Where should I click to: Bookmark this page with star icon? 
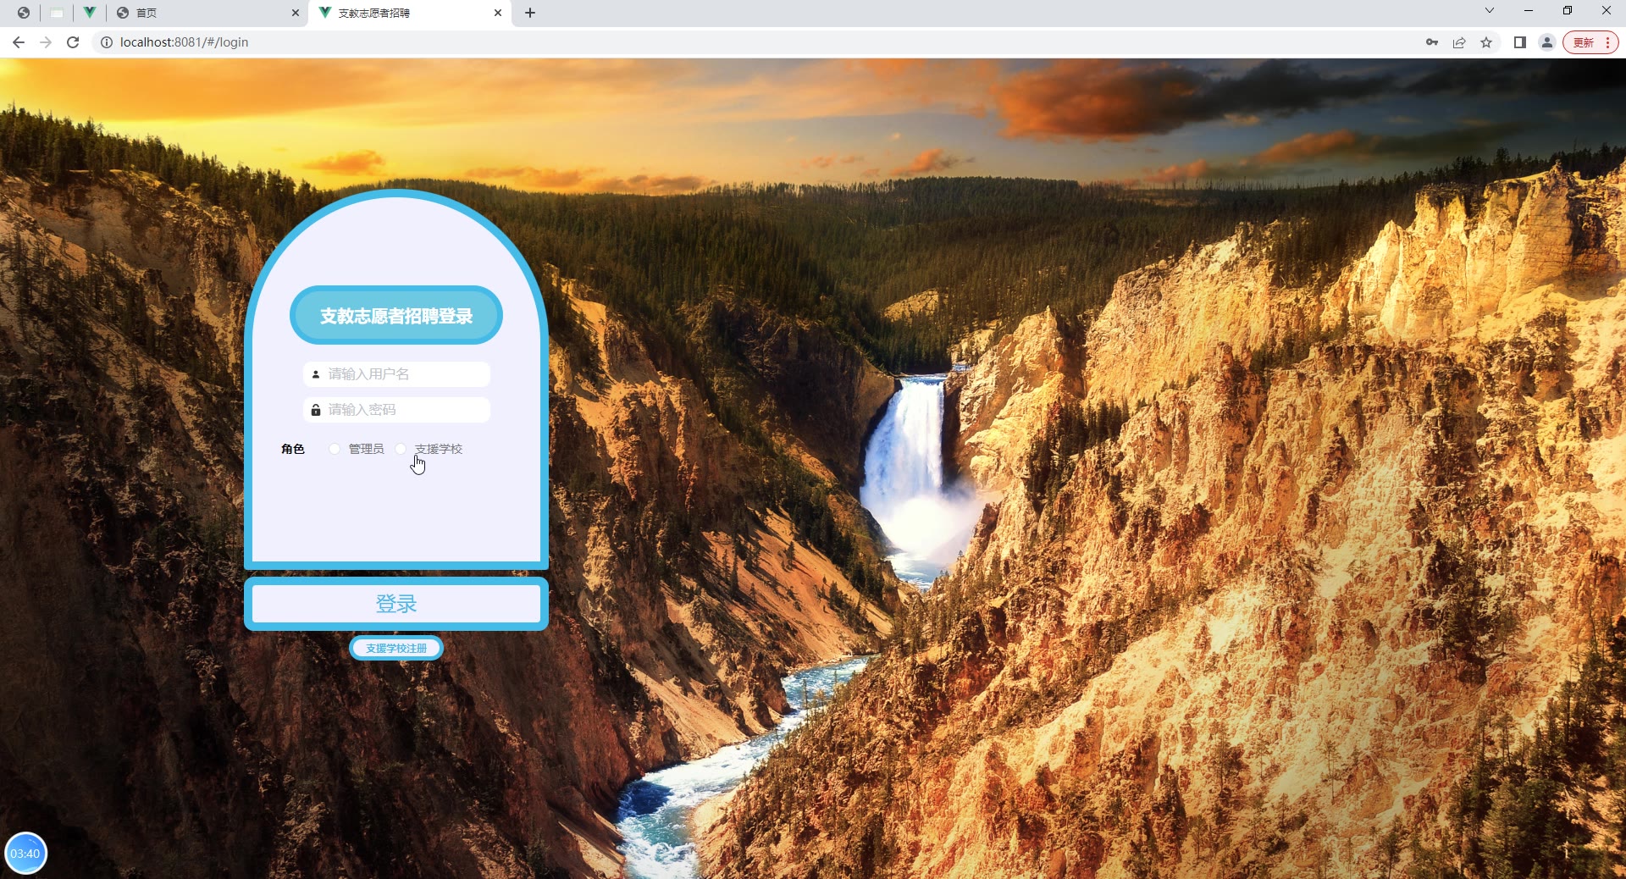pyautogui.click(x=1486, y=42)
